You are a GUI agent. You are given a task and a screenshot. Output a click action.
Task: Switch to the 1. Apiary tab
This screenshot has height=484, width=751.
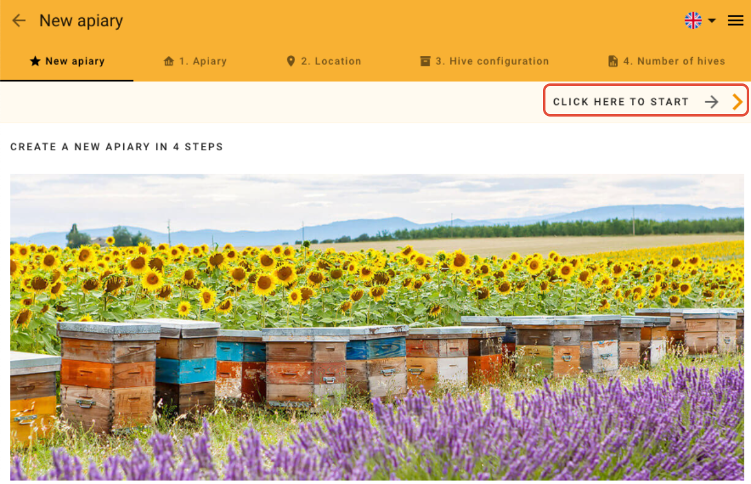click(x=203, y=61)
